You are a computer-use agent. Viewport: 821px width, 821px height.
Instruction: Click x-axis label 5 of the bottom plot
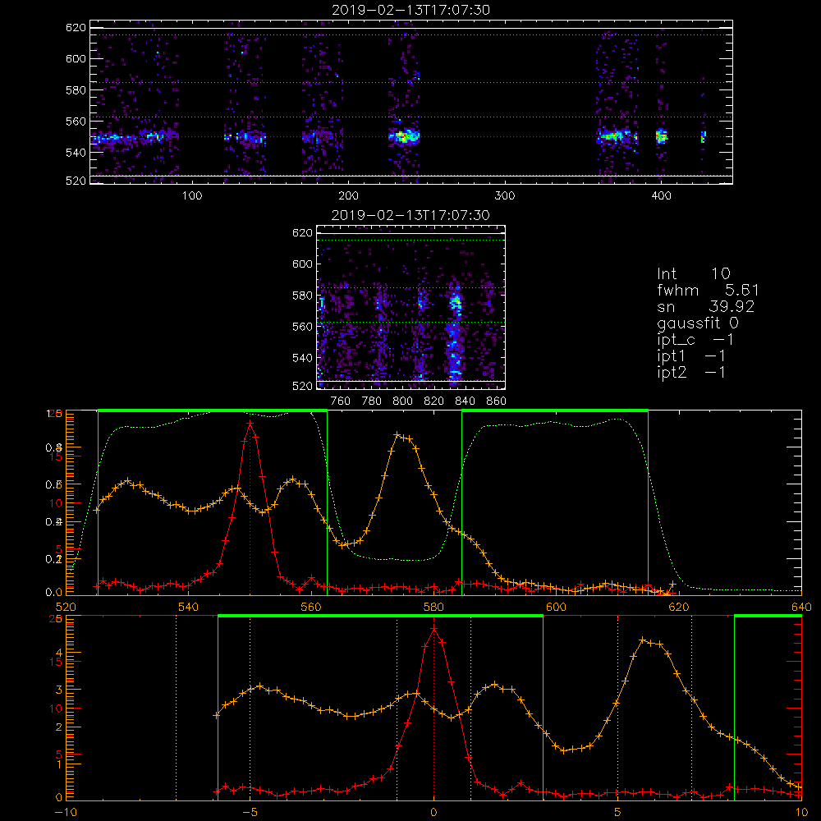coord(617,812)
